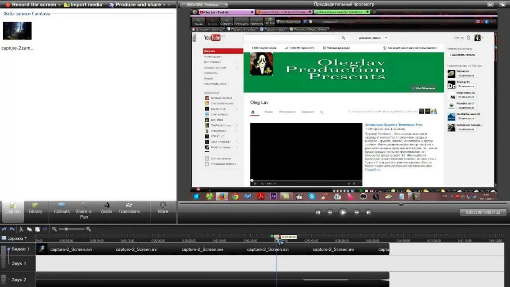Click the timeline zoom slider handle
Image resolution: width=510 pixels, height=287 pixels.
(66, 229)
